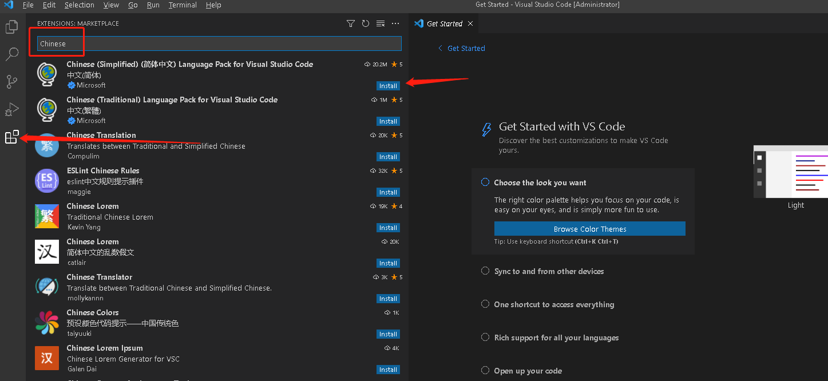The height and width of the screenshot is (381, 828).
Task: Click the Browse Color Themes button
Action: click(589, 229)
